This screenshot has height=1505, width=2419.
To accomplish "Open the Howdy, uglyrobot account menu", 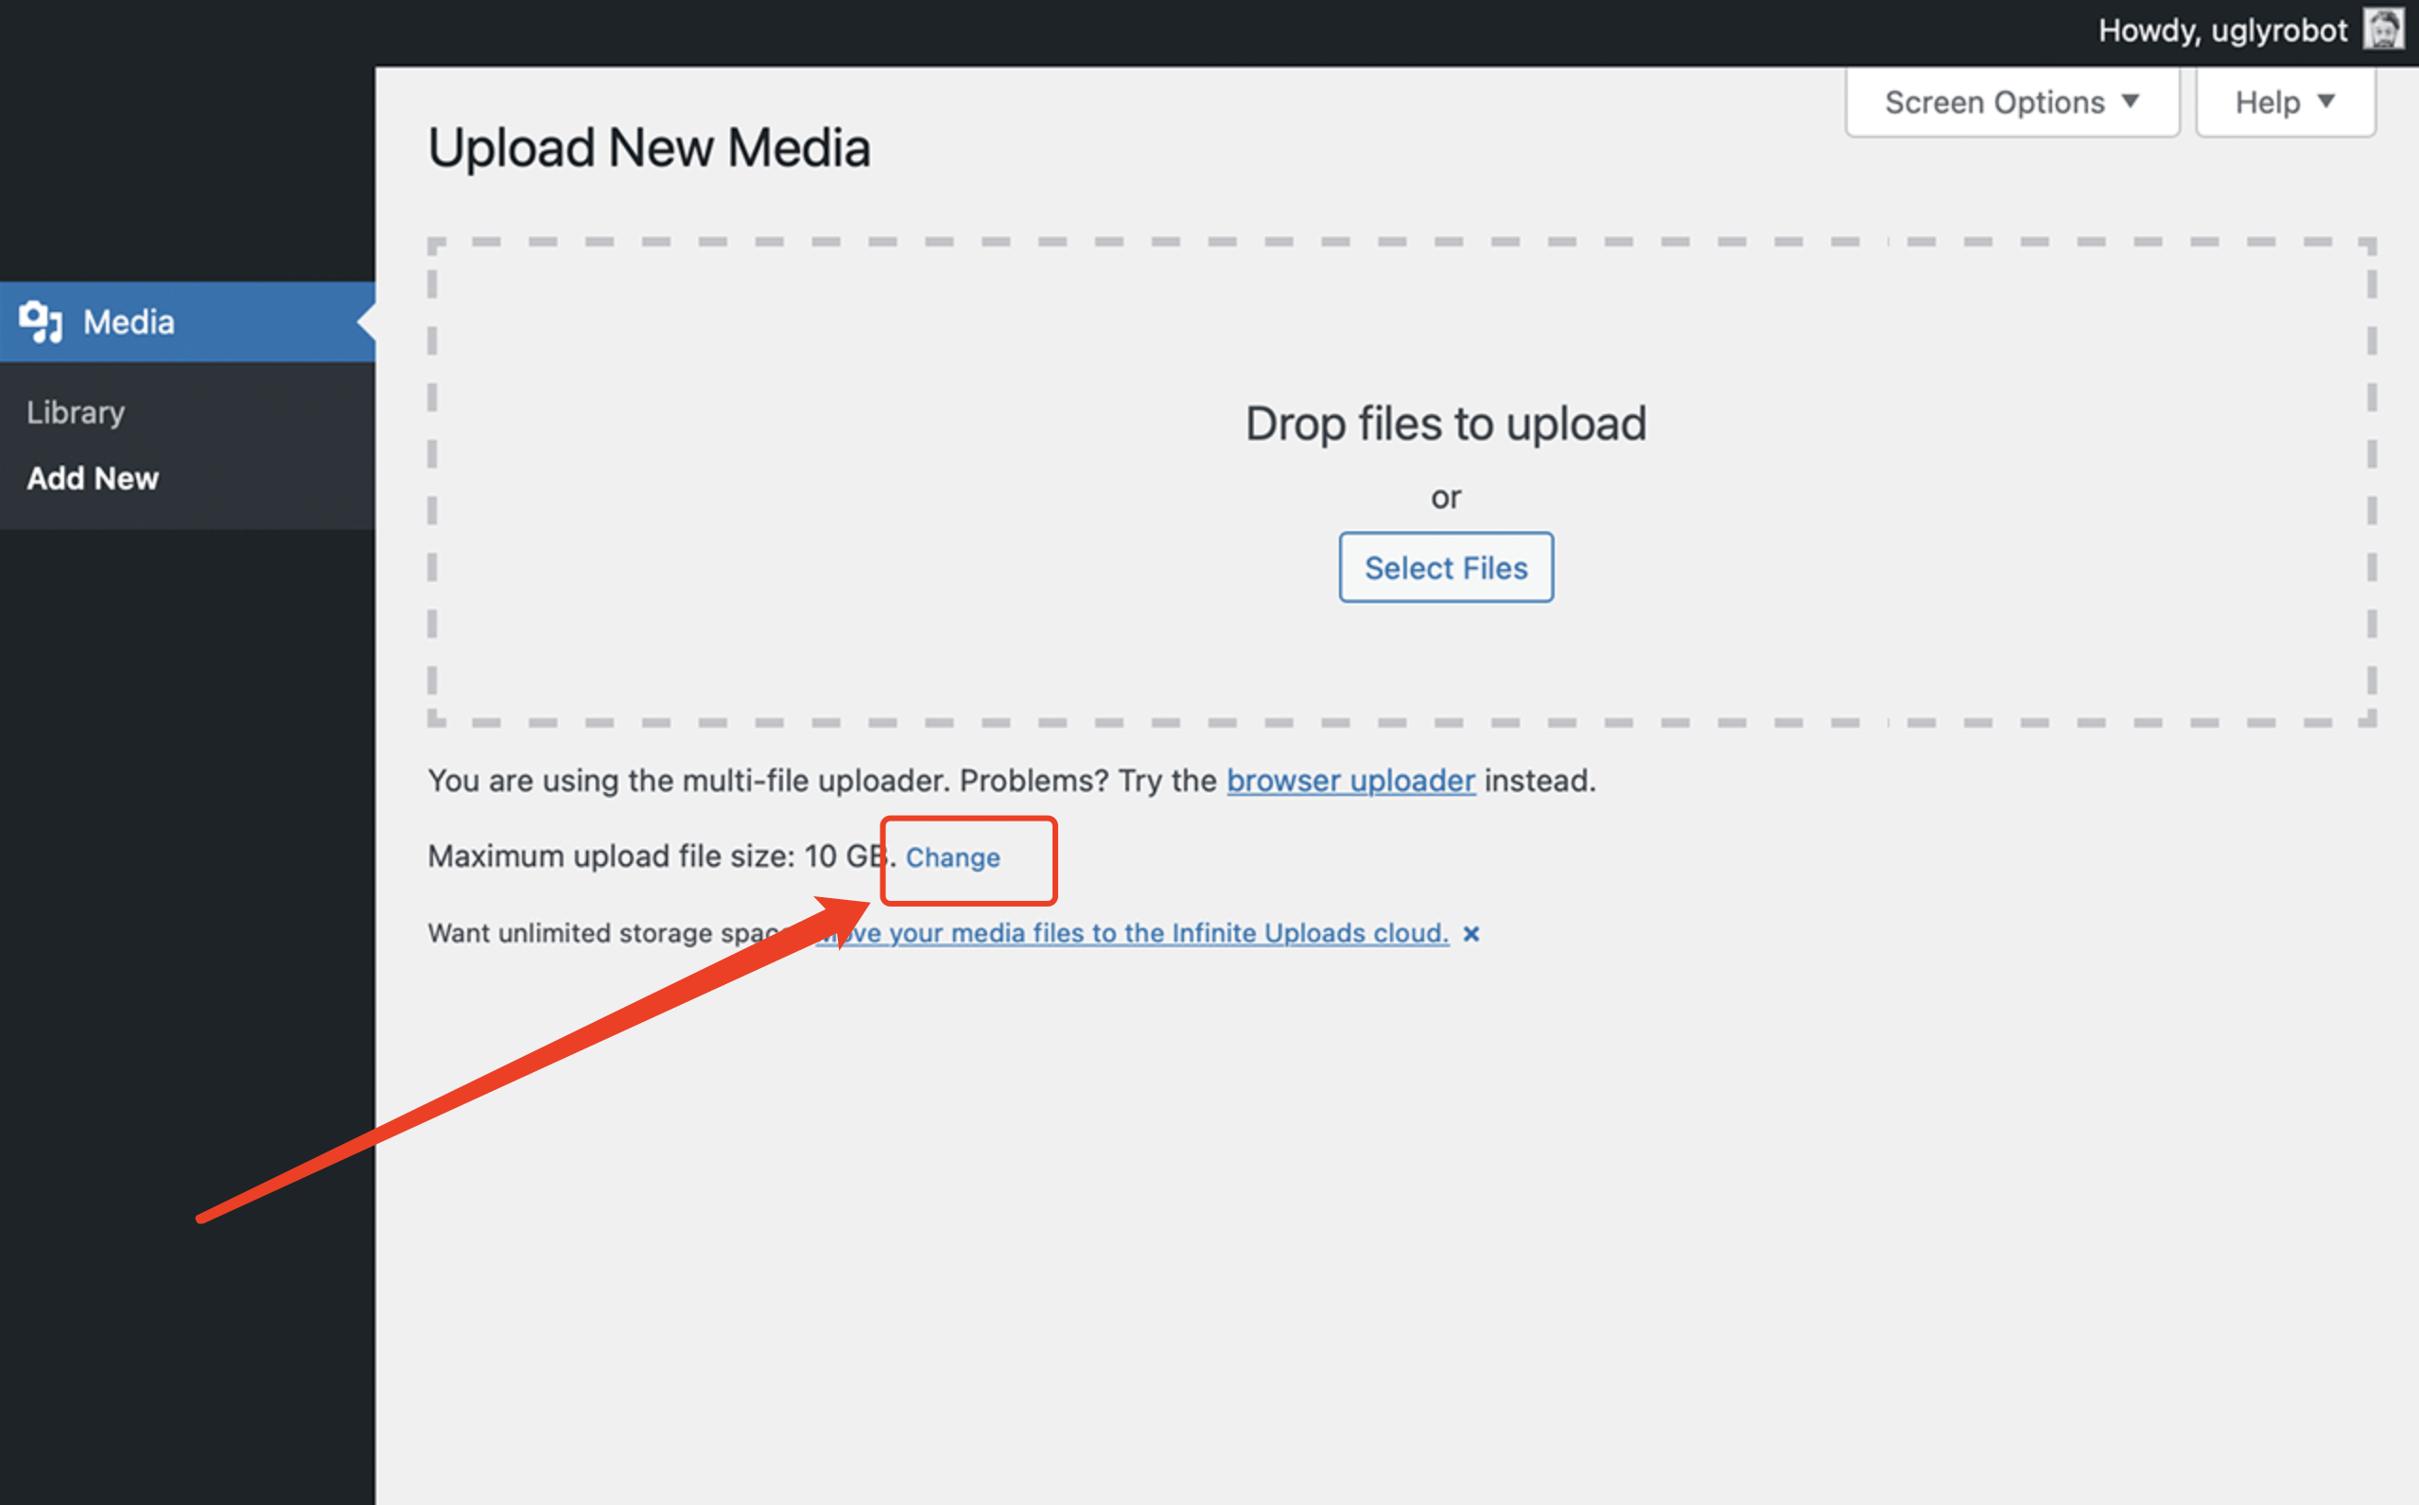I will point(2222,31).
